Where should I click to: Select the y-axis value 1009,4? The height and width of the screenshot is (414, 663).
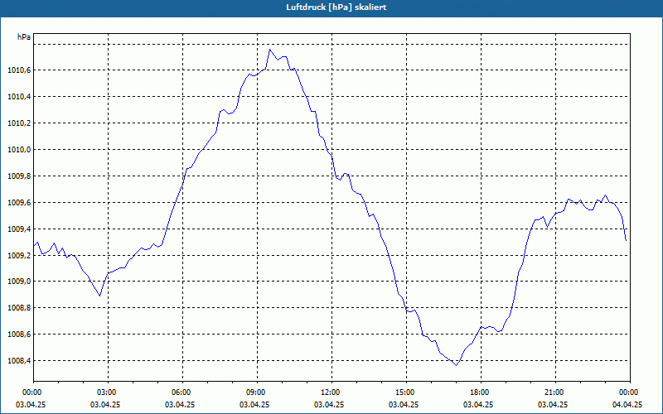[19, 229]
